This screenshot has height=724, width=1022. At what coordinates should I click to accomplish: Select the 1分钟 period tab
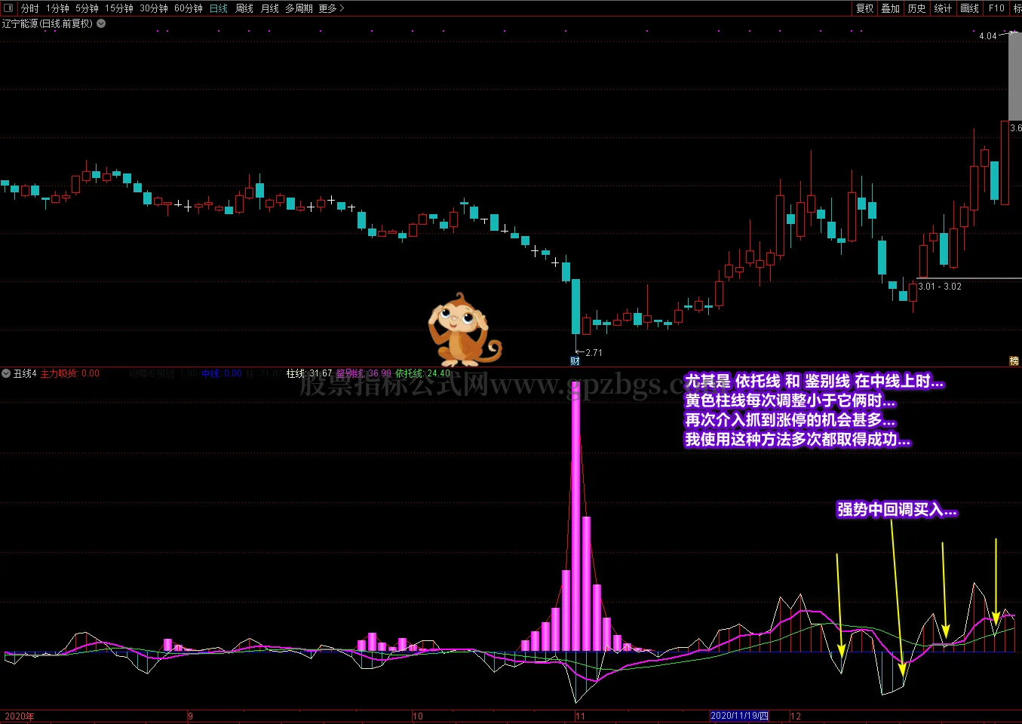57,8
